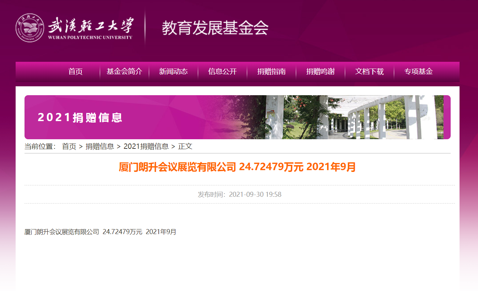Click the orange article title 厦门朗升会议展览有限公司
The width and height of the screenshot is (478, 298).
(x=237, y=167)
